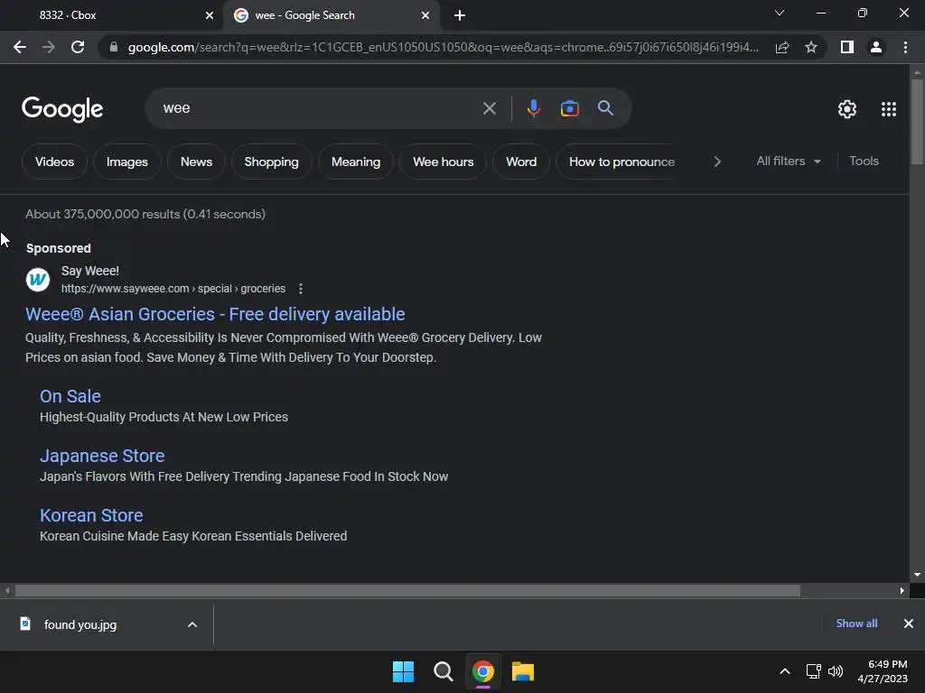Open the taskbar clock and date
Image resolution: width=925 pixels, height=693 pixels.
click(x=883, y=671)
